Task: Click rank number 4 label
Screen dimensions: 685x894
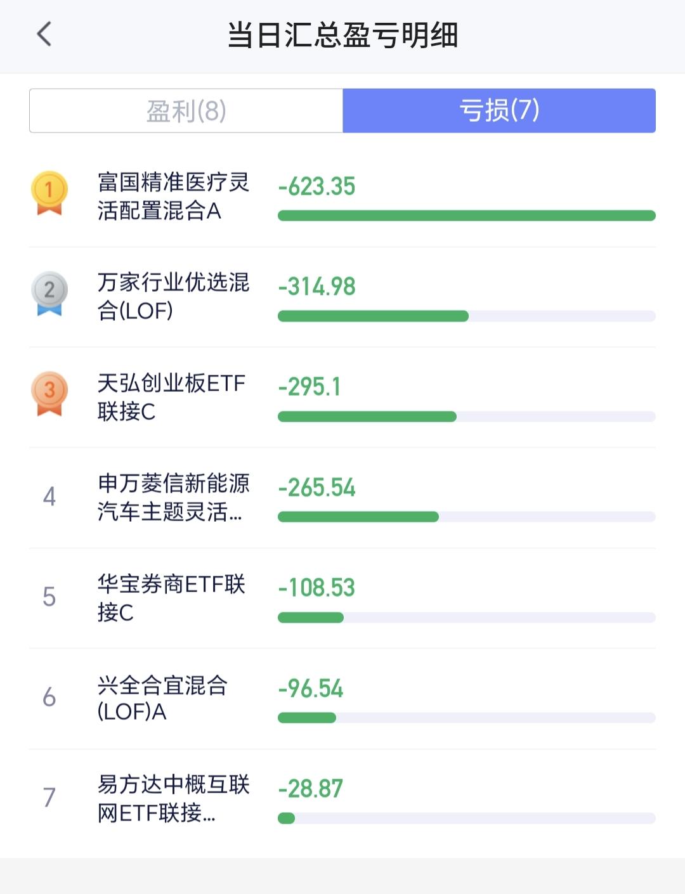Action: tap(49, 496)
